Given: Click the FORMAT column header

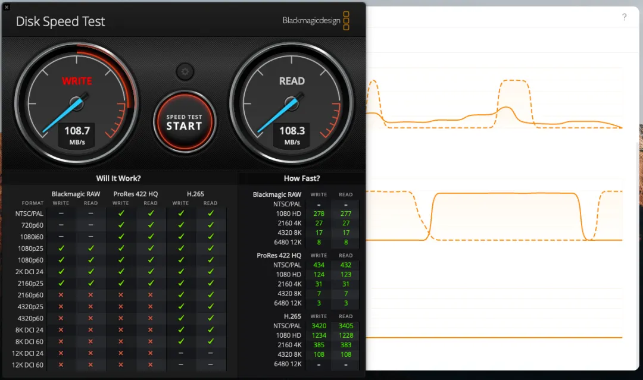Looking at the screenshot, I should [x=32, y=203].
